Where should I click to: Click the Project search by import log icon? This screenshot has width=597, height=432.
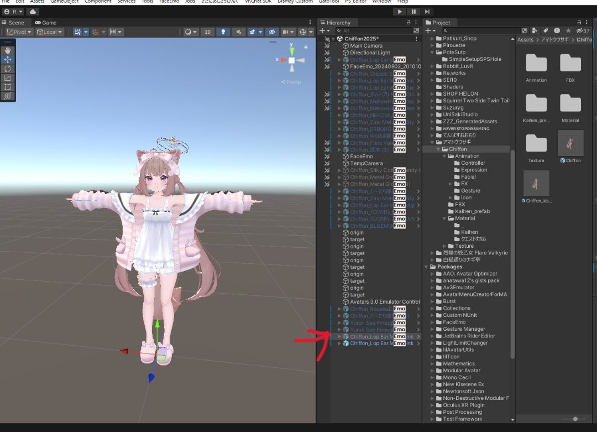(x=557, y=30)
